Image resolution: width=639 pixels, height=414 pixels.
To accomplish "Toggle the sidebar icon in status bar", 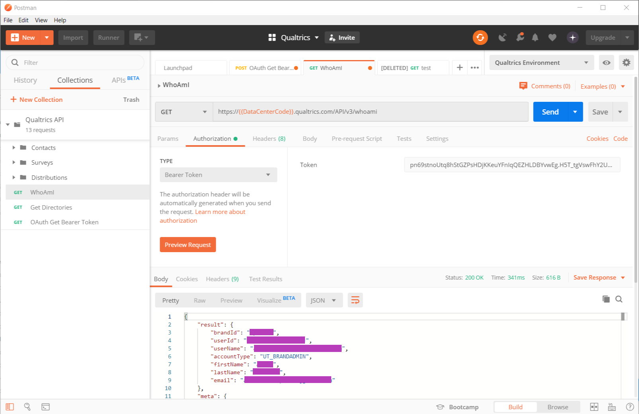I will click(x=10, y=407).
